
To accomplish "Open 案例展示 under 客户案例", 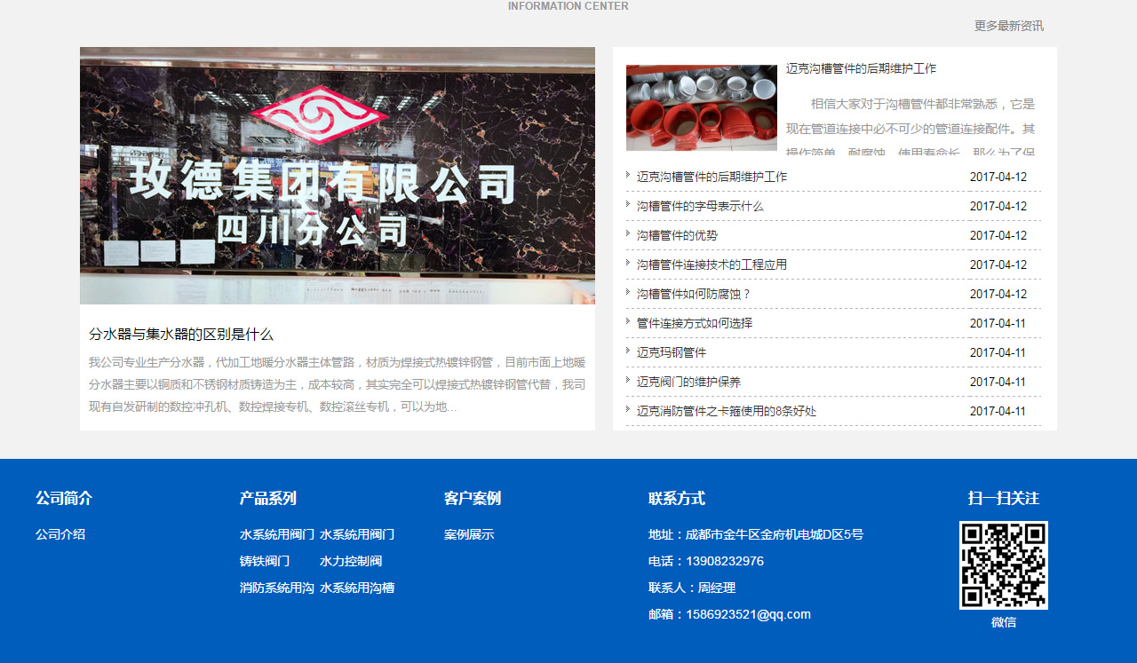I will (x=469, y=534).
